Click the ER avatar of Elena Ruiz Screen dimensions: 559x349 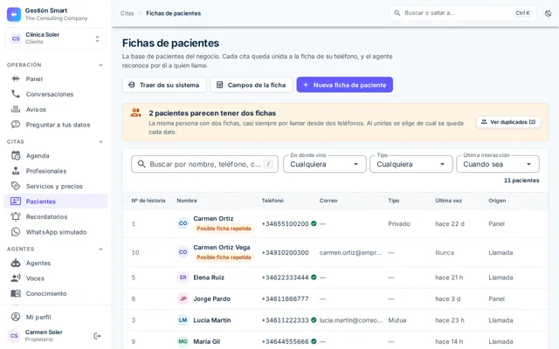coord(183,277)
